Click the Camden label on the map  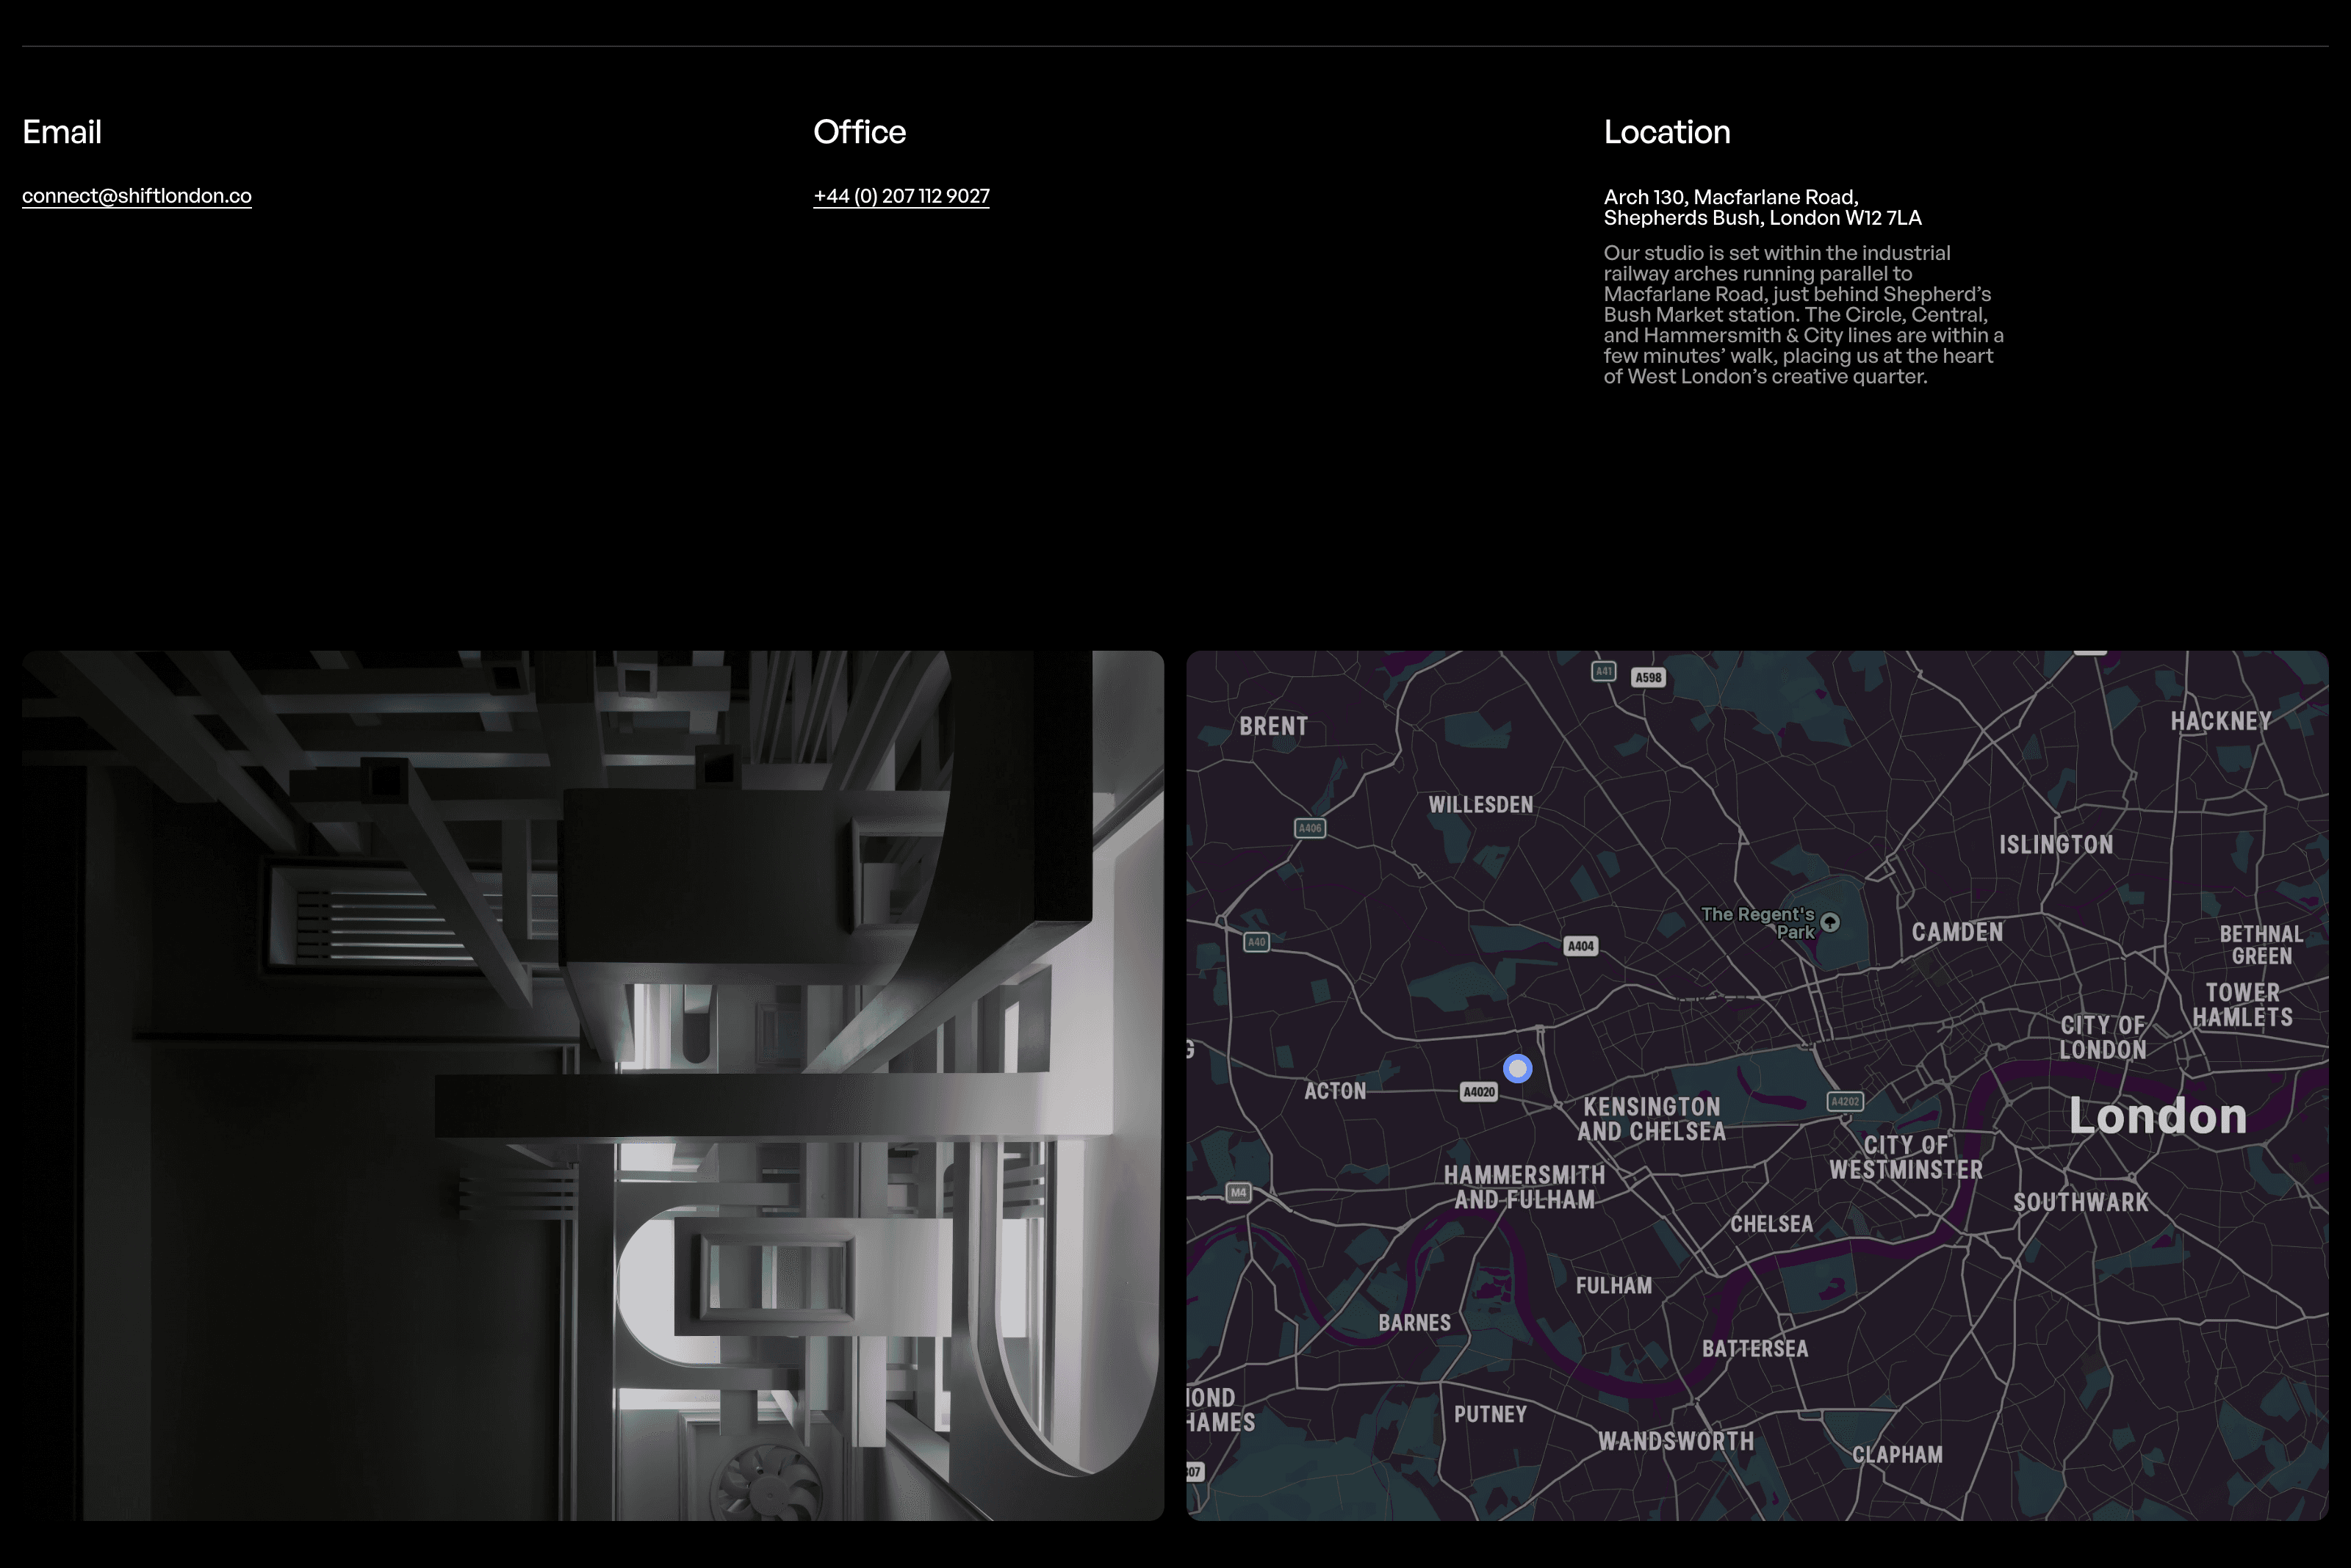coord(1956,932)
